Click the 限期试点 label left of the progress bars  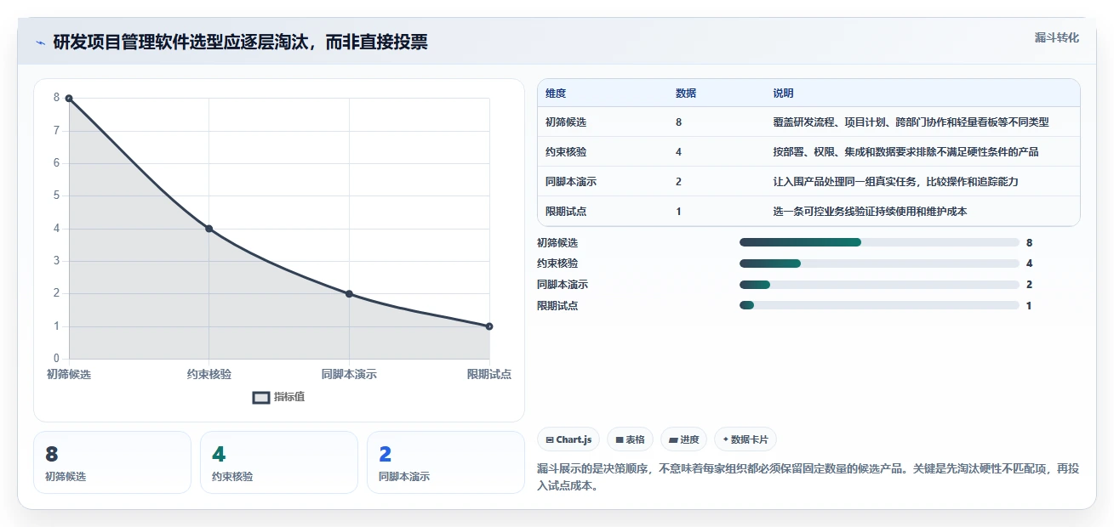click(557, 305)
